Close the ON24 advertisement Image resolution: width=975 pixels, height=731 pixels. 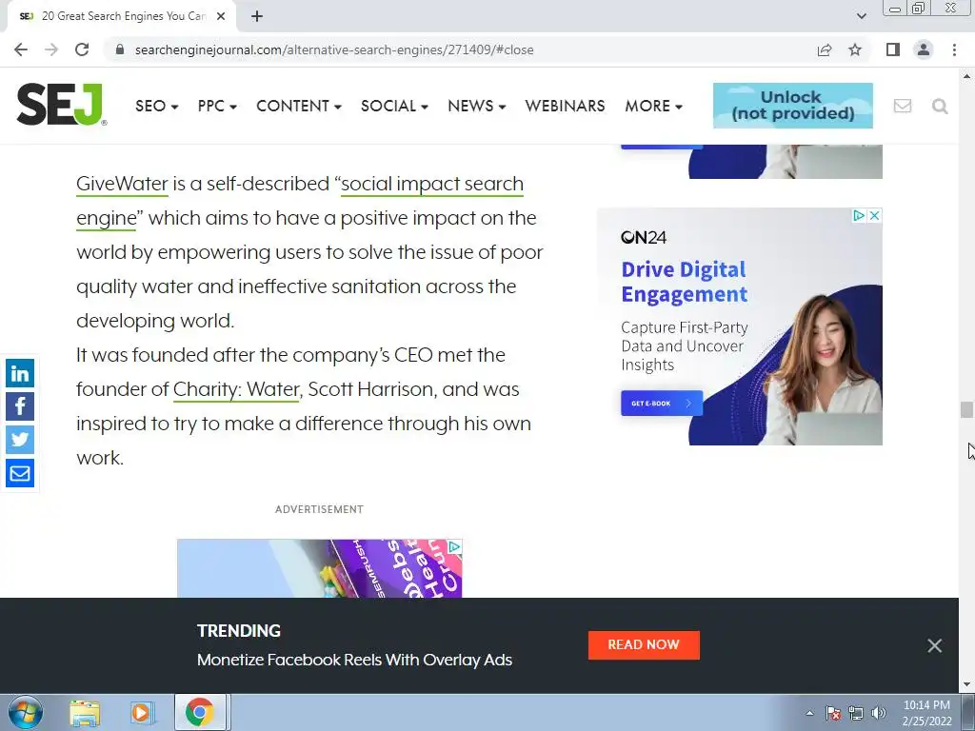pyautogui.click(x=874, y=215)
